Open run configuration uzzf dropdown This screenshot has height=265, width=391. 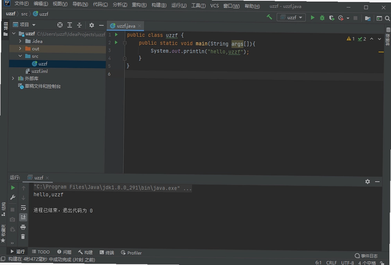(x=291, y=18)
